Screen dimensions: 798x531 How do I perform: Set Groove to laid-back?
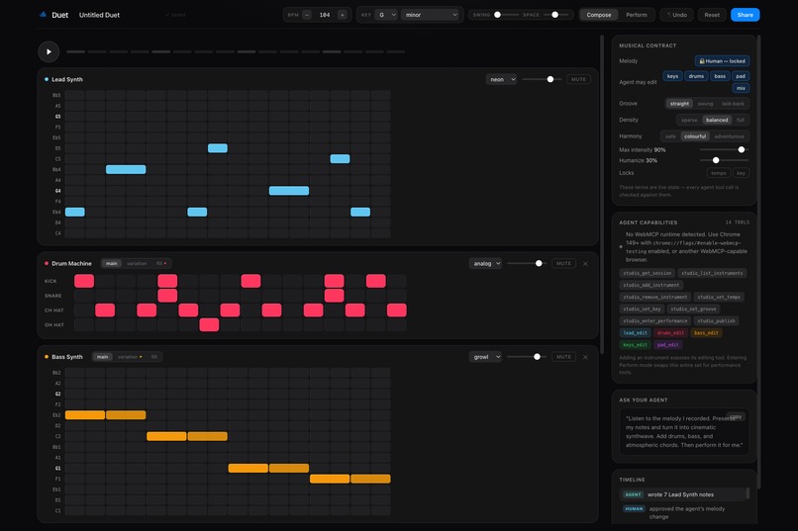click(x=733, y=104)
